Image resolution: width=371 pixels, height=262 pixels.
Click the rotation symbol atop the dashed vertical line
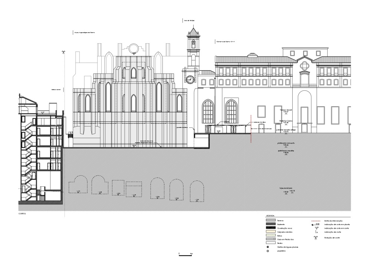click(64, 52)
